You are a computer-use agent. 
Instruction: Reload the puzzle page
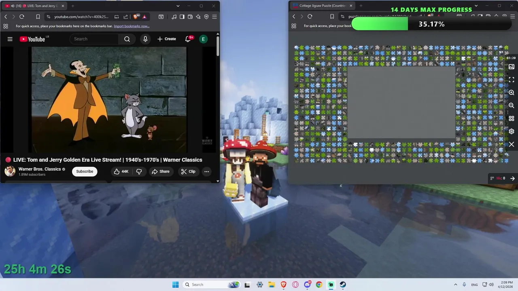click(x=310, y=17)
